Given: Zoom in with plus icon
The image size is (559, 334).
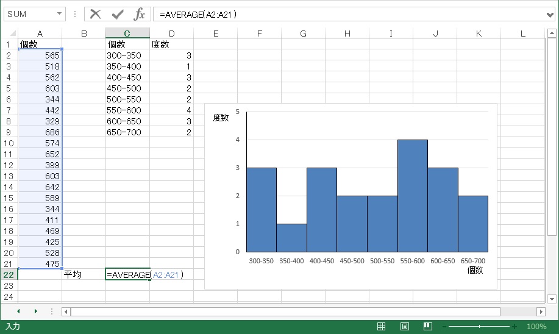Looking at the screenshot, I should coord(514,327).
